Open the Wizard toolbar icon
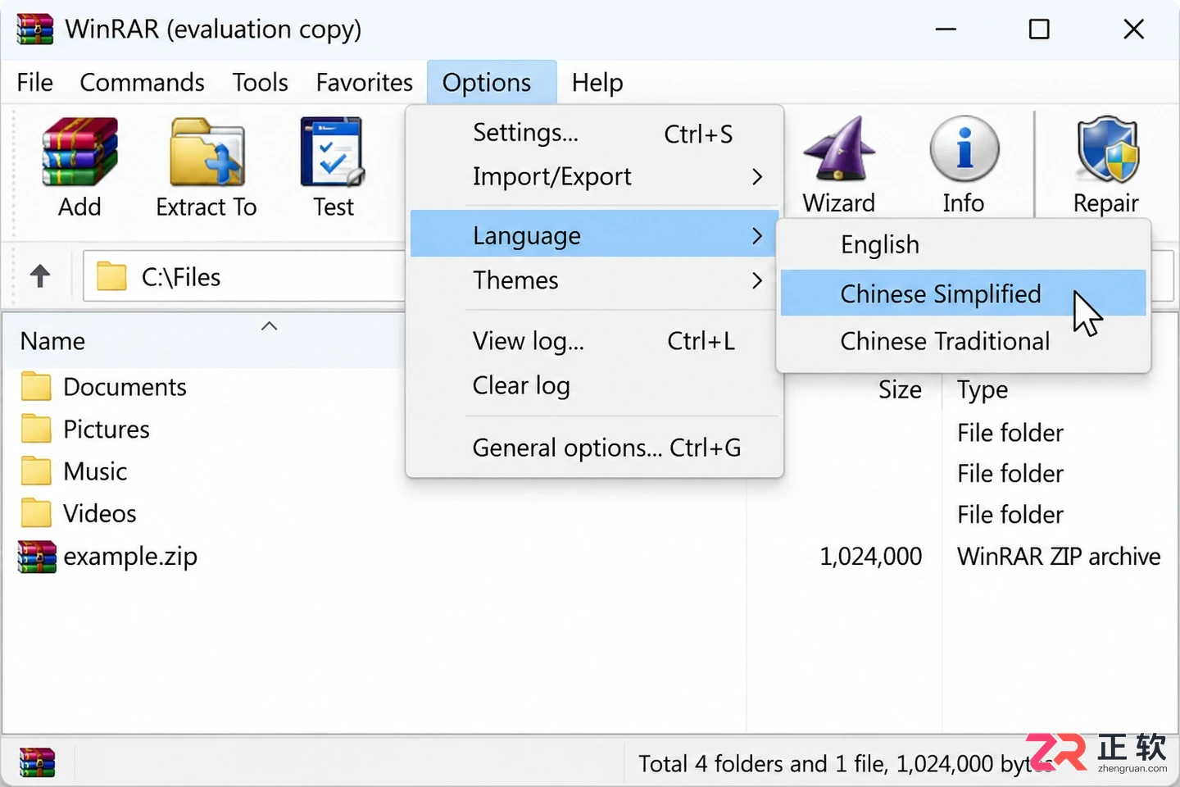1180x787 pixels. [x=839, y=148]
